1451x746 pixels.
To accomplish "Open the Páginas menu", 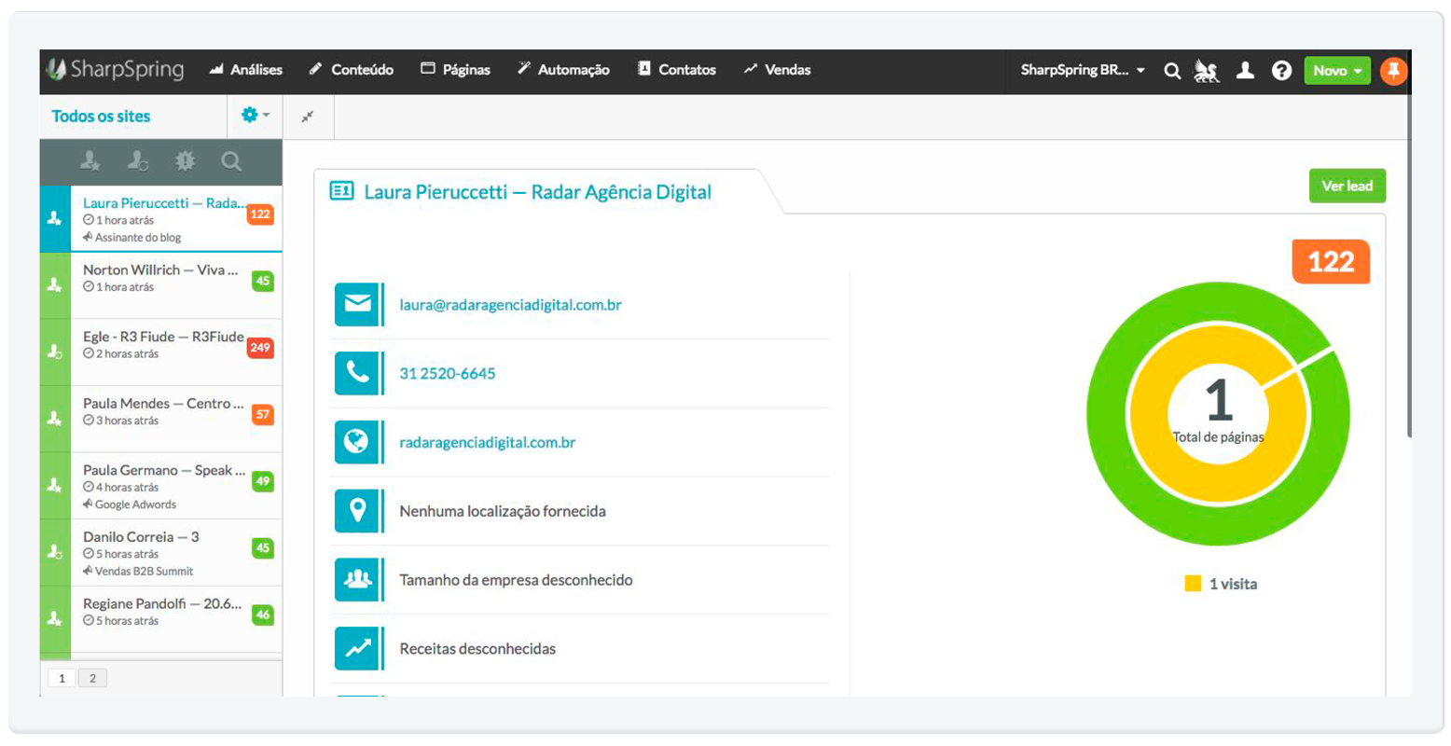I will click(455, 70).
